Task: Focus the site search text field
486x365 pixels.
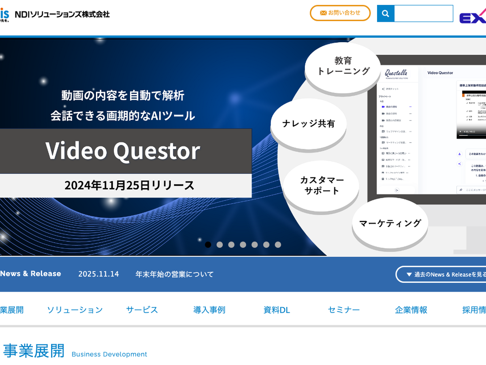Action: (x=423, y=13)
